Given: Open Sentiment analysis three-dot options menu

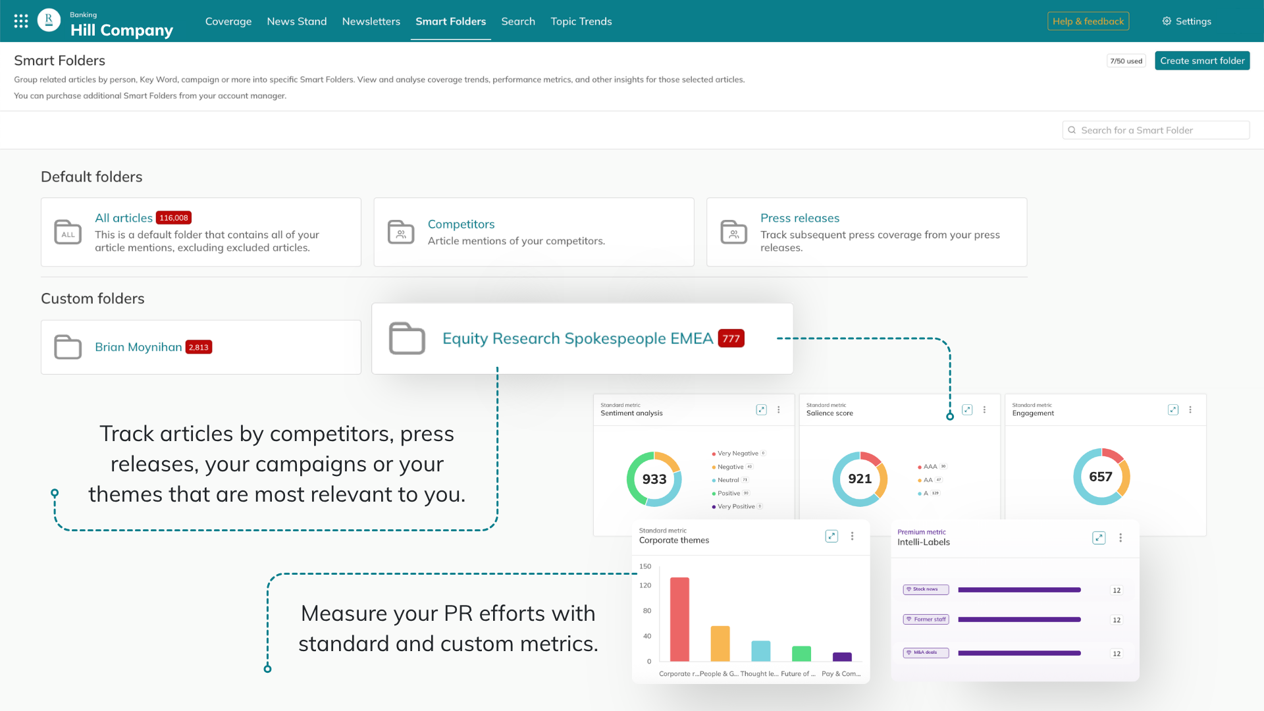Looking at the screenshot, I should [x=779, y=409].
